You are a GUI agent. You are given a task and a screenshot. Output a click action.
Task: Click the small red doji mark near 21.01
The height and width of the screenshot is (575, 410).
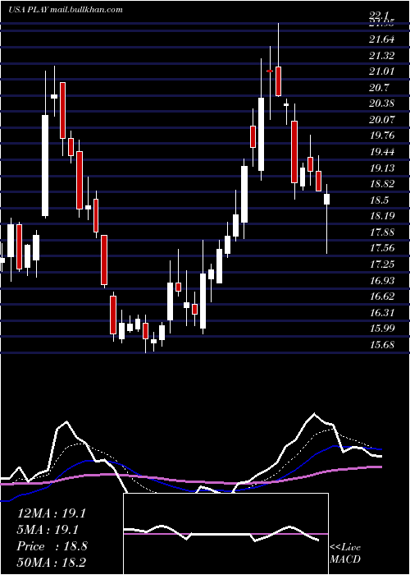click(270, 71)
